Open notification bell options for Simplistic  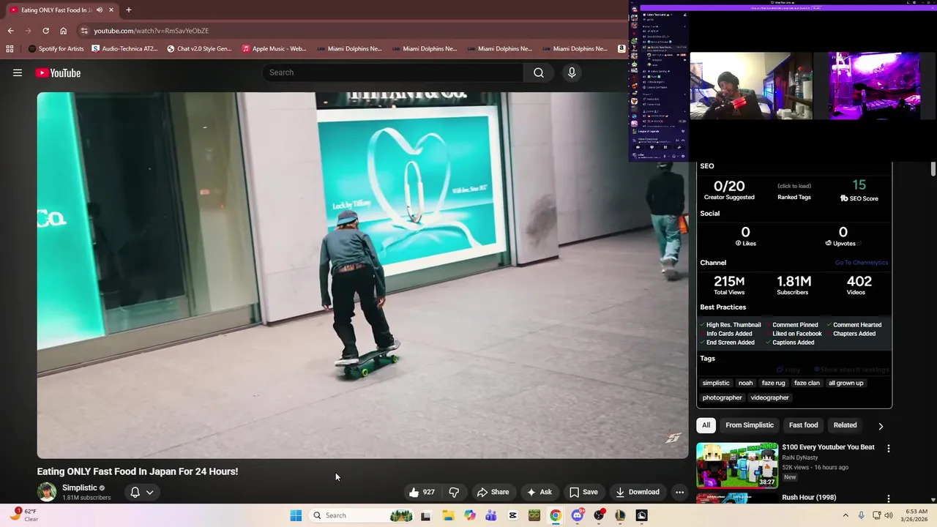tap(141, 492)
